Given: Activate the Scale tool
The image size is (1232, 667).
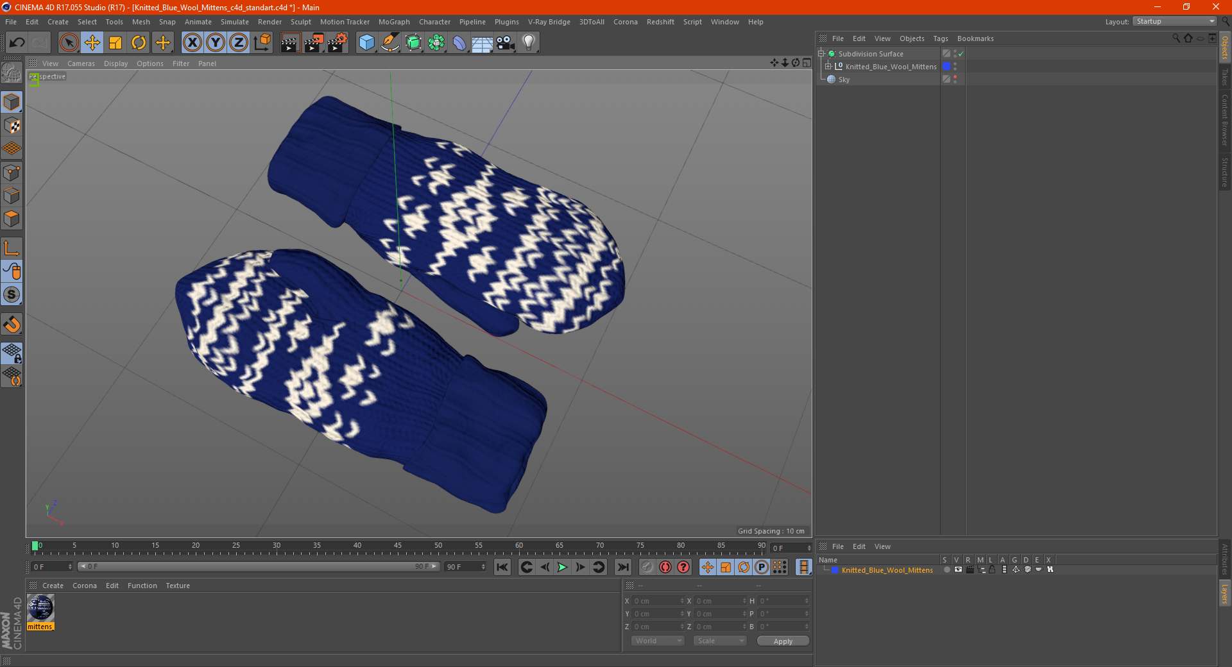Looking at the screenshot, I should pyautogui.click(x=116, y=43).
